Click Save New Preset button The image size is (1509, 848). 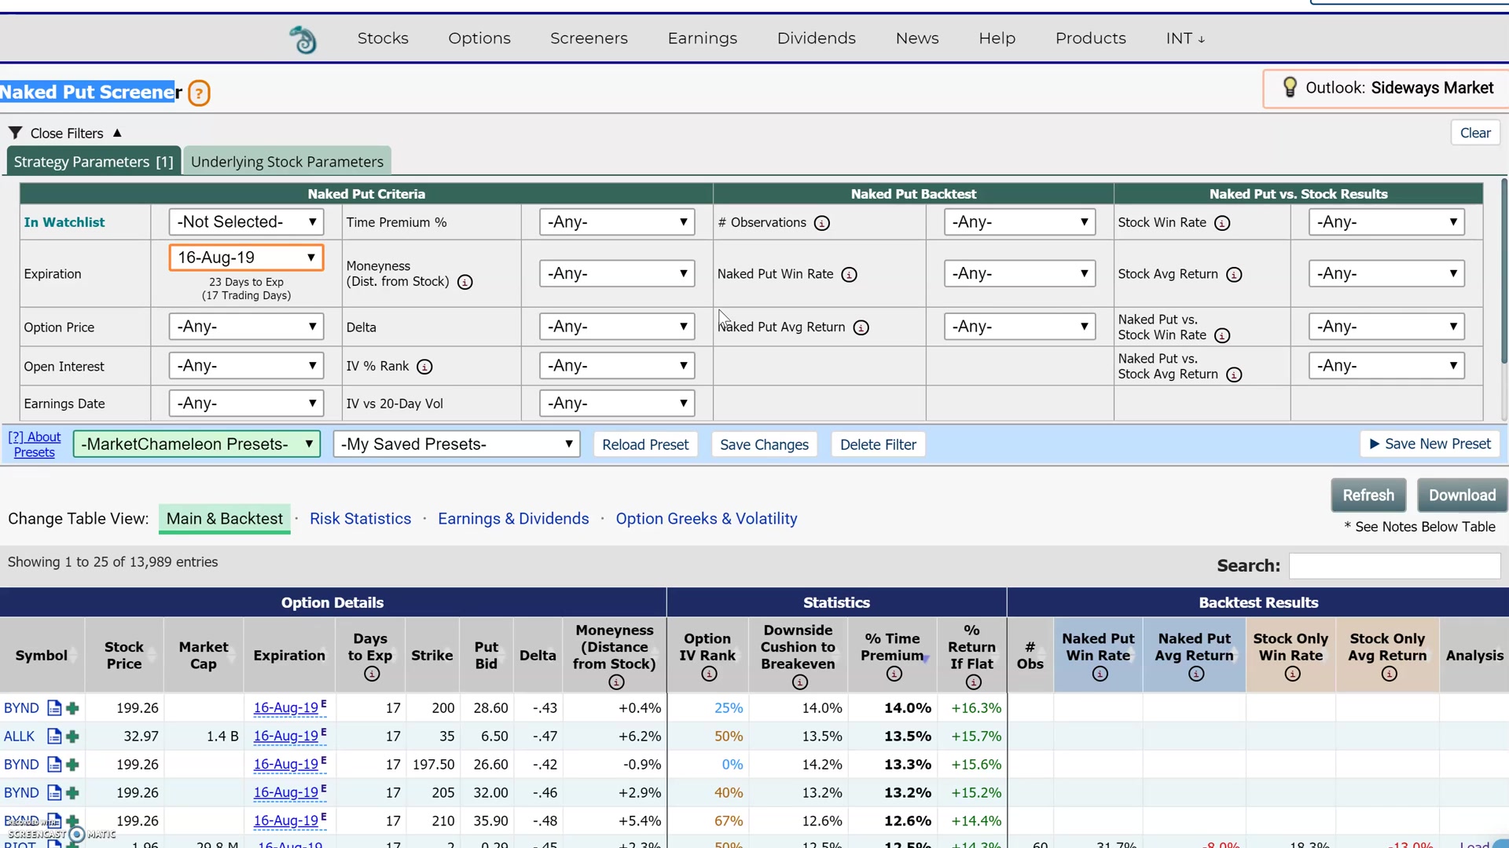click(1430, 444)
